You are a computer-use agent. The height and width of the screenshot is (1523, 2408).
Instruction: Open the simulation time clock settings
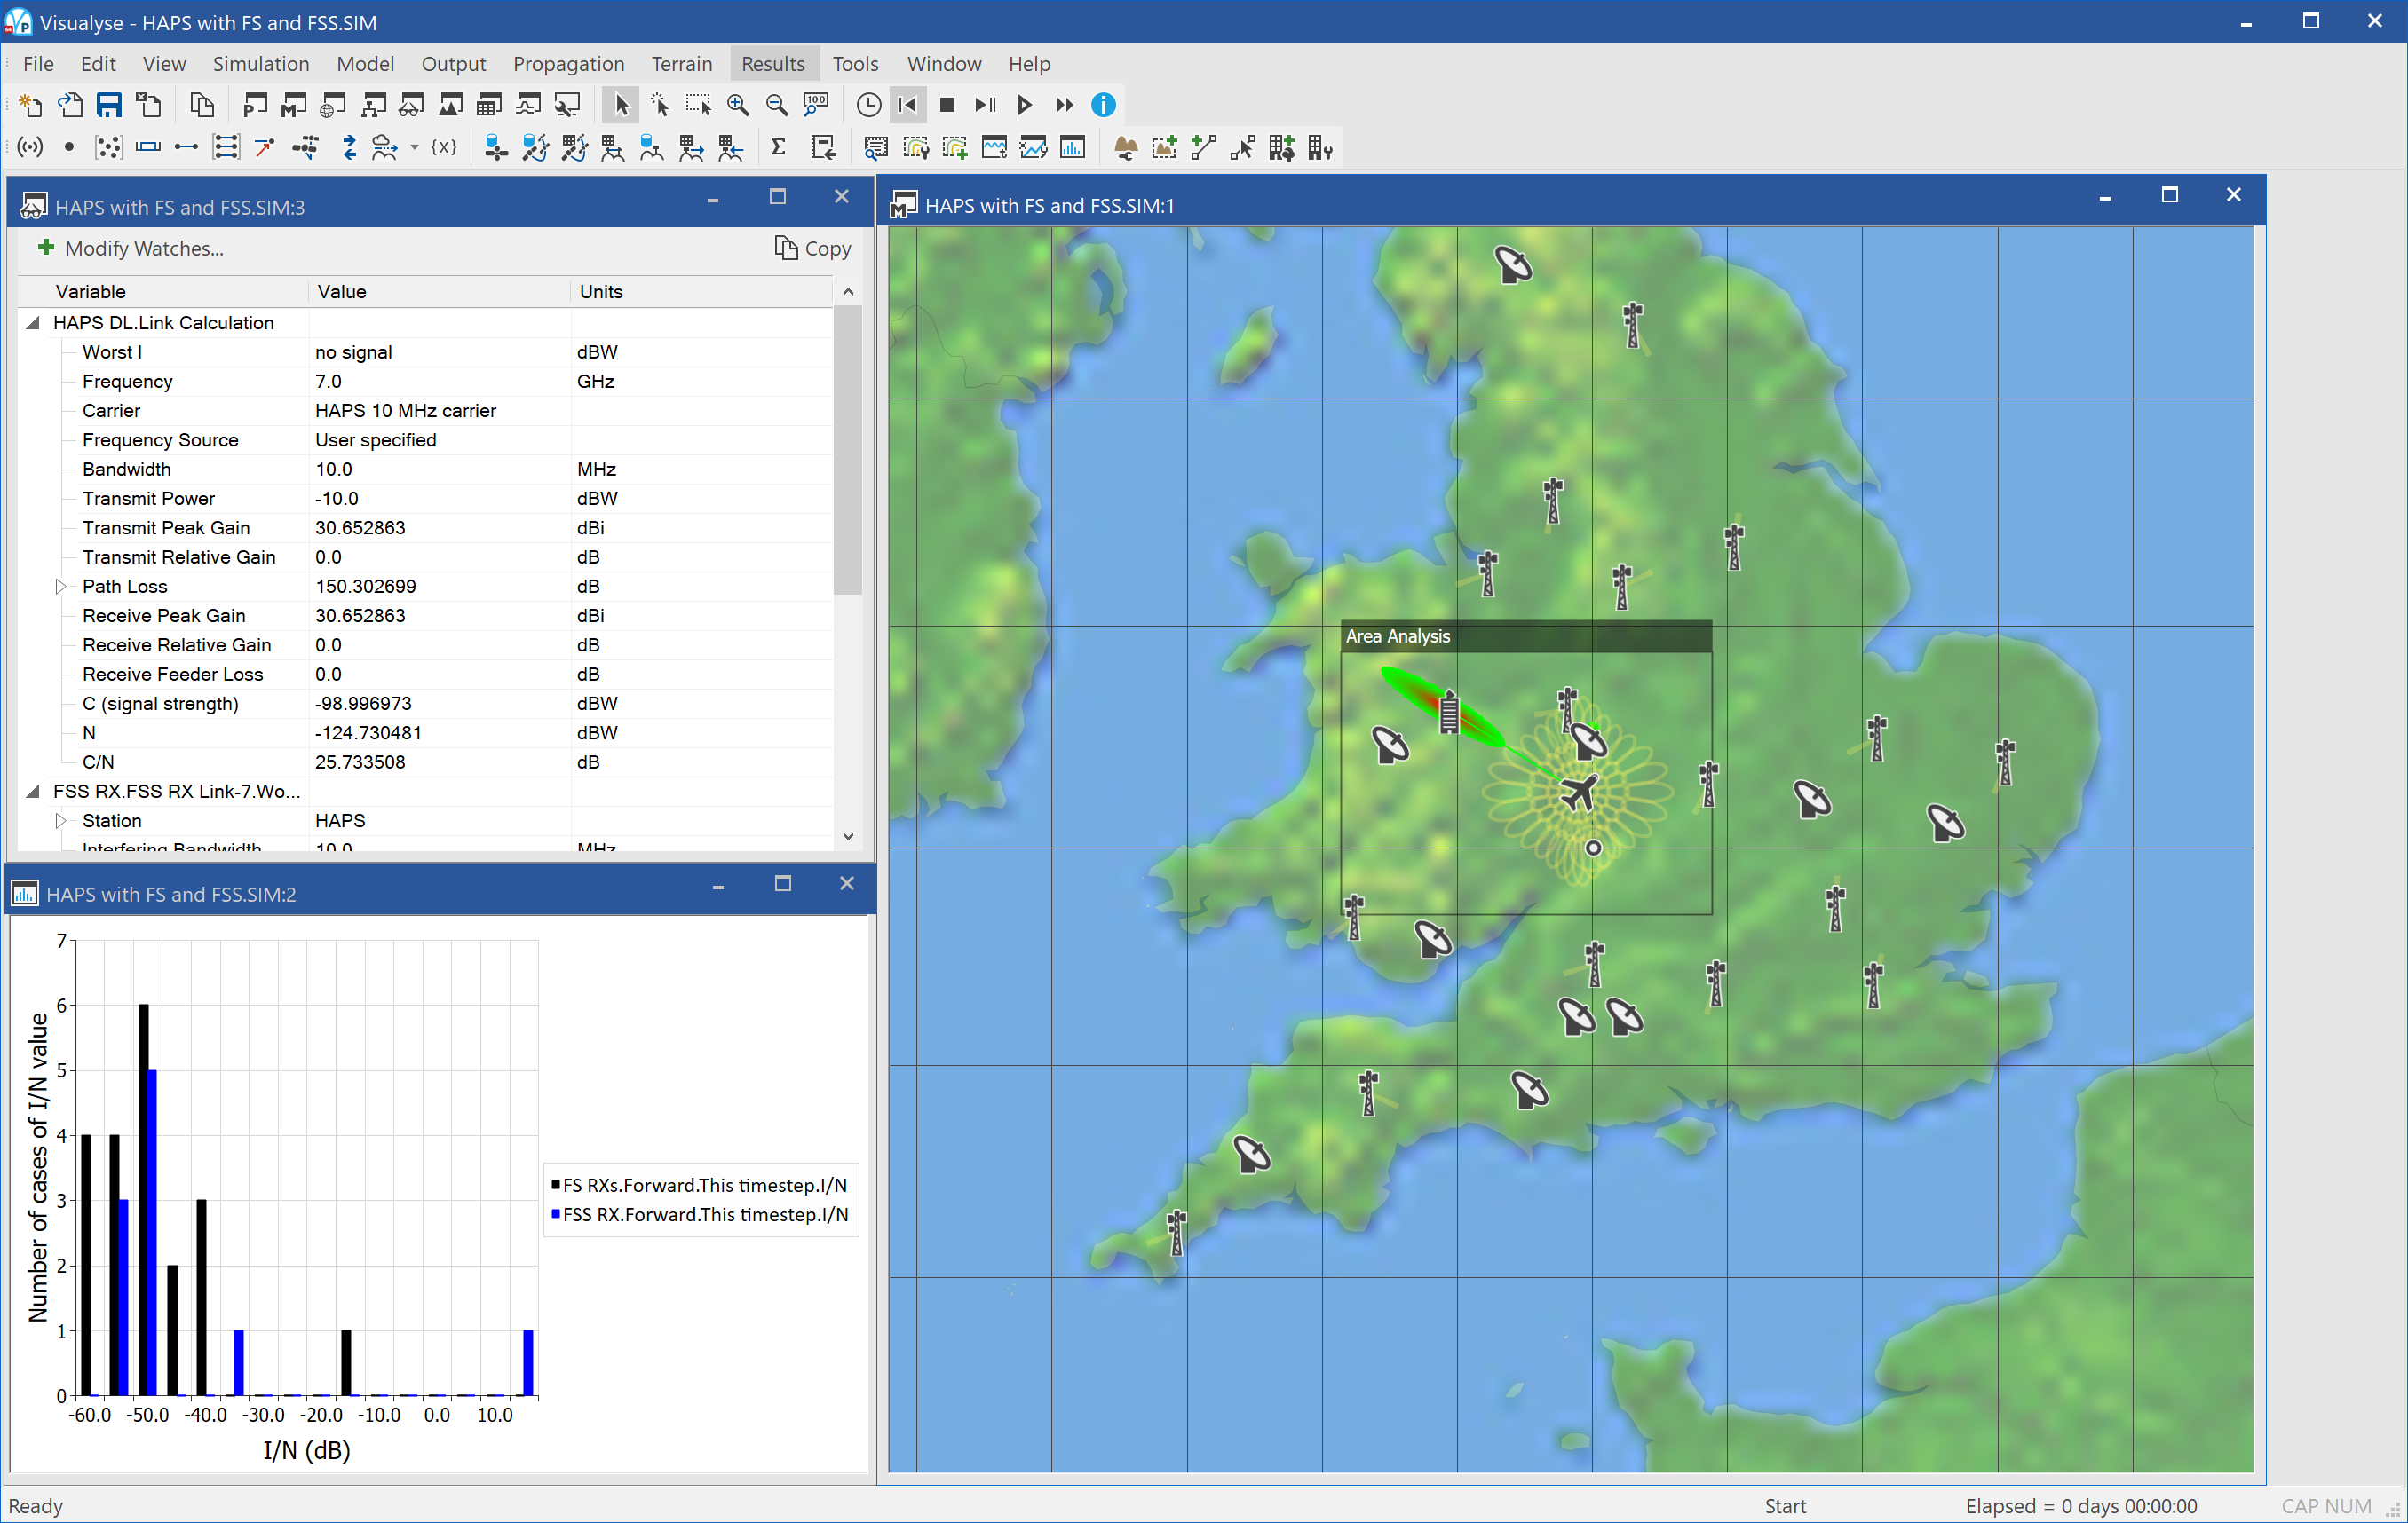(x=868, y=105)
